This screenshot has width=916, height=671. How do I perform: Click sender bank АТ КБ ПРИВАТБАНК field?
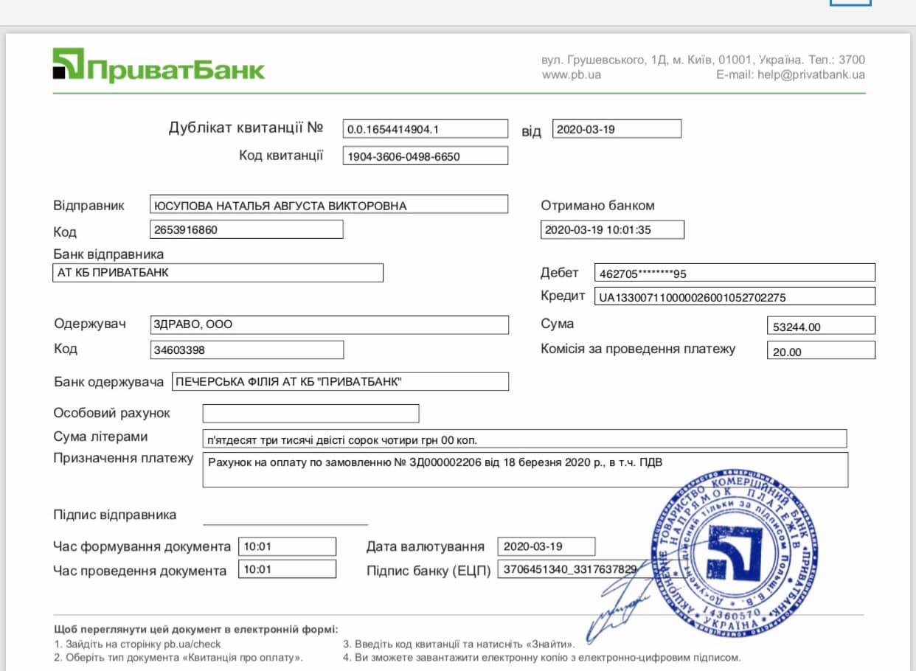(x=218, y=272)
